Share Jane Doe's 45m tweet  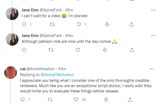[132, 24]
